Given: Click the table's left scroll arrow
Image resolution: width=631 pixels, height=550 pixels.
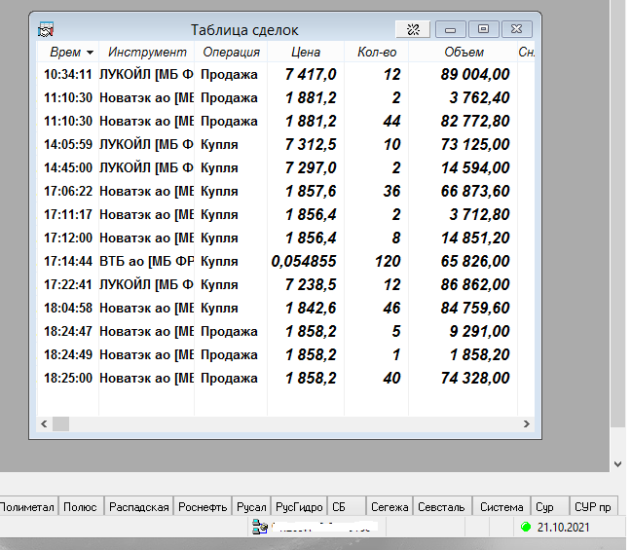Looking at the screenshot, I should [44, 423].
